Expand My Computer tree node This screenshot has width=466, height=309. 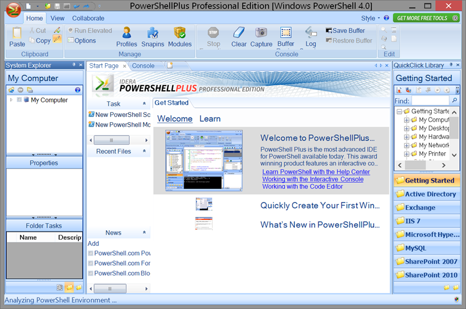click(x=11, y=100)
